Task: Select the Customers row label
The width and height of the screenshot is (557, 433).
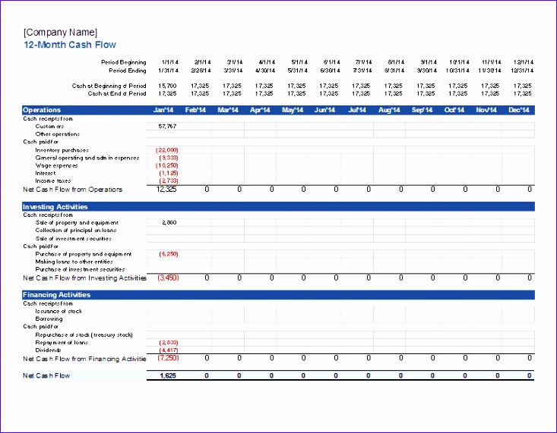Action: [49, 126]
